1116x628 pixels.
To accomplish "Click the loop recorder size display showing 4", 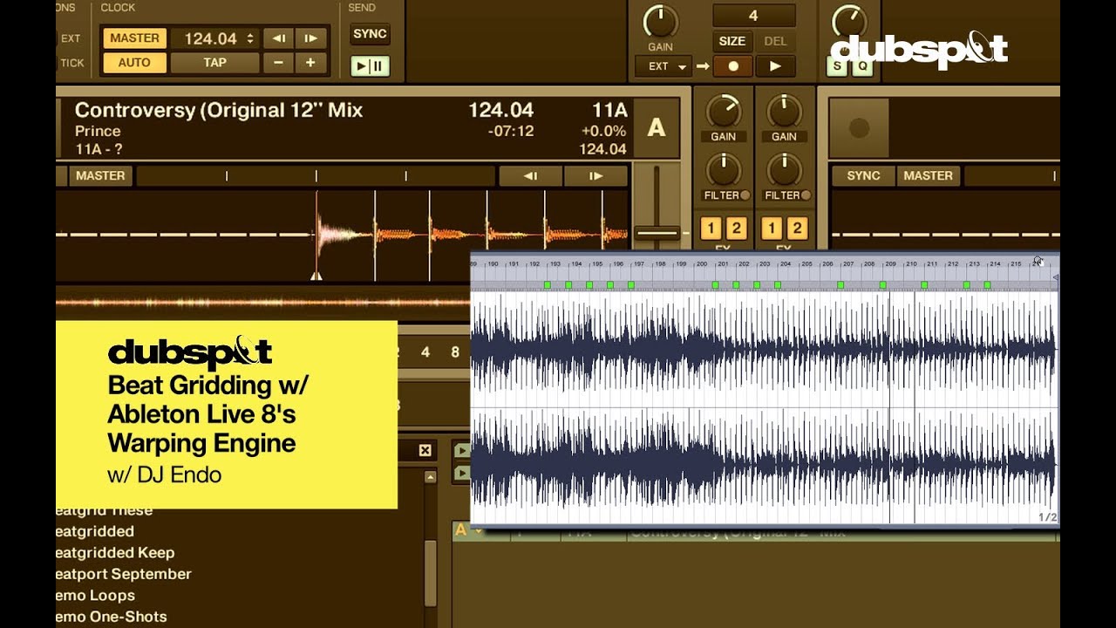I will (x=753, y=16).
